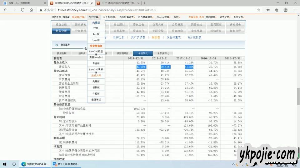Screen dimensions: 300x168
Task: Open the Windows Start menu
Action: [x=5, y=164]
